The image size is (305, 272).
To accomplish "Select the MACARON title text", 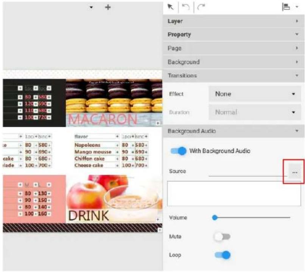I will pyautogui.click(x=103, y=119).
